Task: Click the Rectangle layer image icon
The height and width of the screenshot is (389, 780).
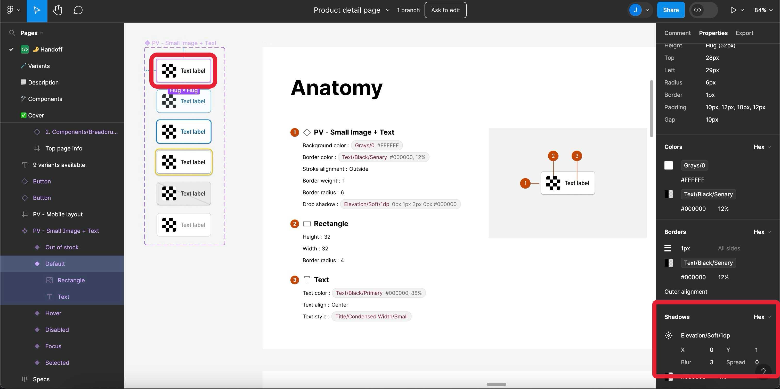Action: point(49,280)
